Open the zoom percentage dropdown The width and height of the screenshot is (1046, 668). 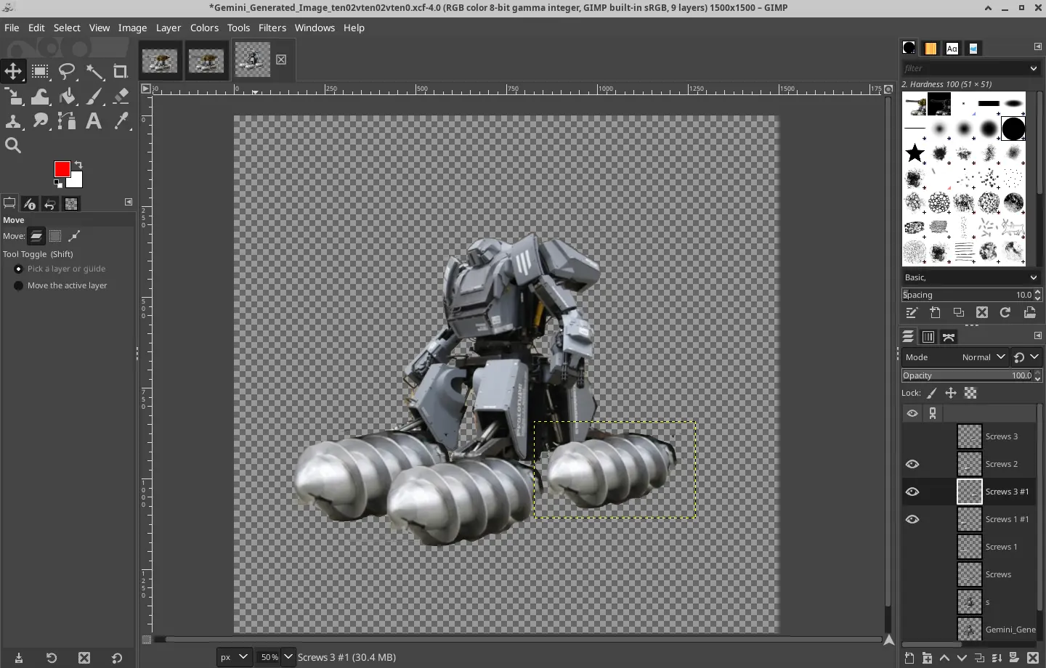(x=288, y=657)
